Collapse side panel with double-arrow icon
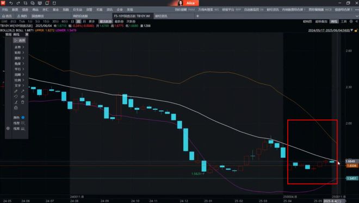The height and width of the screenshot is (203, 359). point(356,22)
